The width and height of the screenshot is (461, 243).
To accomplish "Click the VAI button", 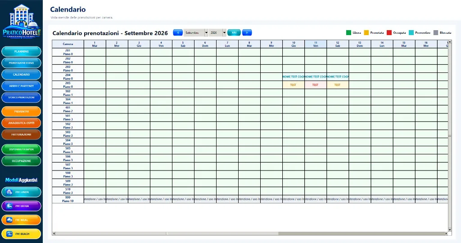I will 234,32.
